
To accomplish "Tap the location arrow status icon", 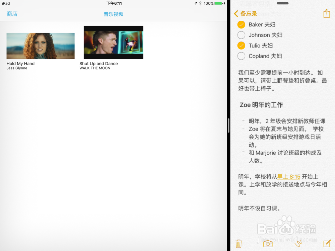I will (x=196, y=3).
